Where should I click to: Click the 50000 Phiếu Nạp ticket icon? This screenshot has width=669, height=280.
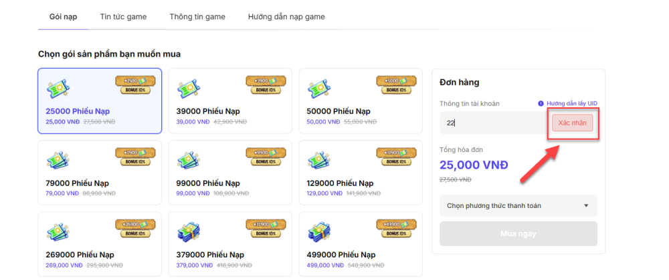point(318,88)
